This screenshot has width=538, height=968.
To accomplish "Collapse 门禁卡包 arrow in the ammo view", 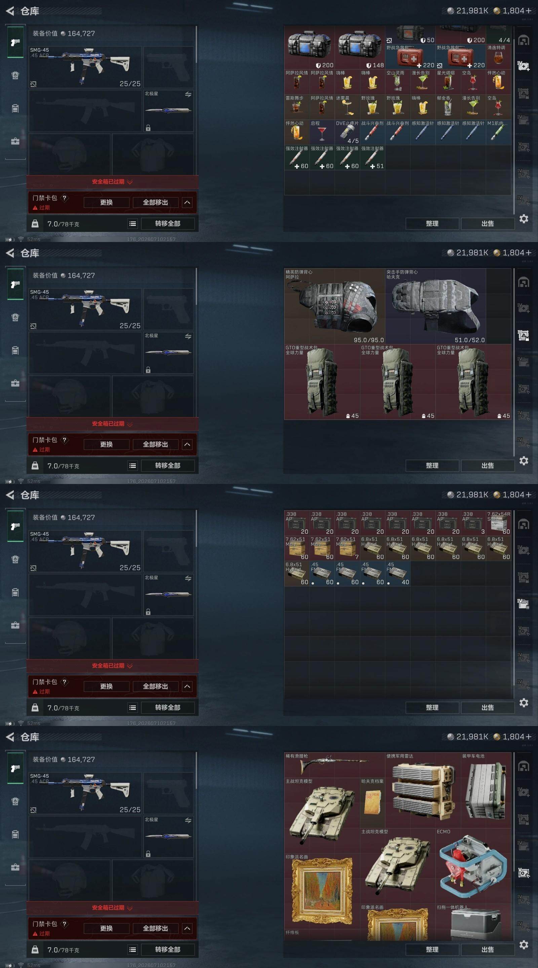I will pos(187,687).
